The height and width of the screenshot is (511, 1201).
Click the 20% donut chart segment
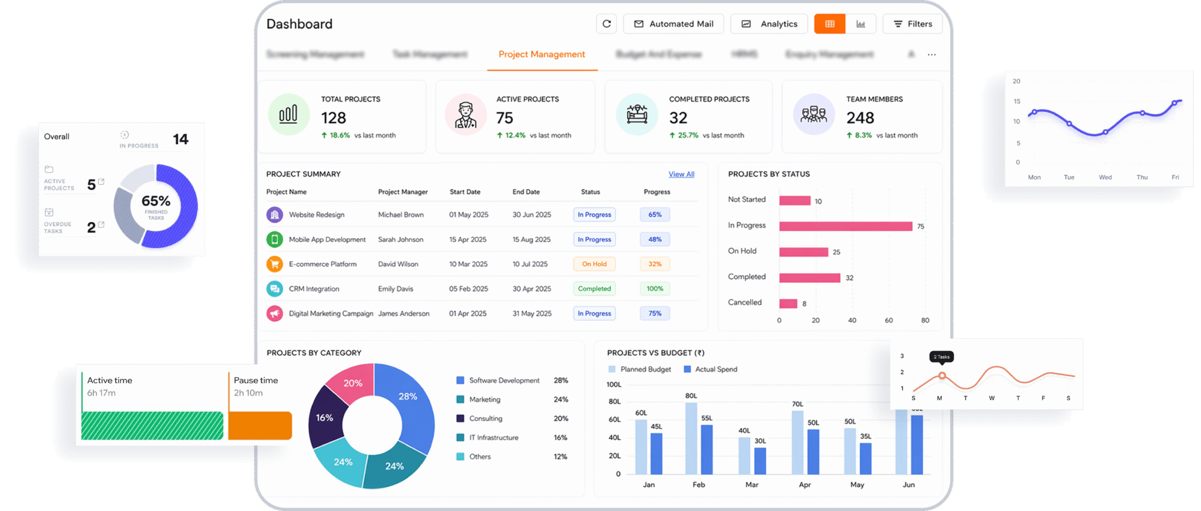tap(353, 383)
